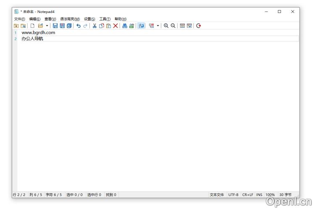315x209 pixels.
Task: Toggle the word wrap toolbar button
Action: (x=141, y=26)
